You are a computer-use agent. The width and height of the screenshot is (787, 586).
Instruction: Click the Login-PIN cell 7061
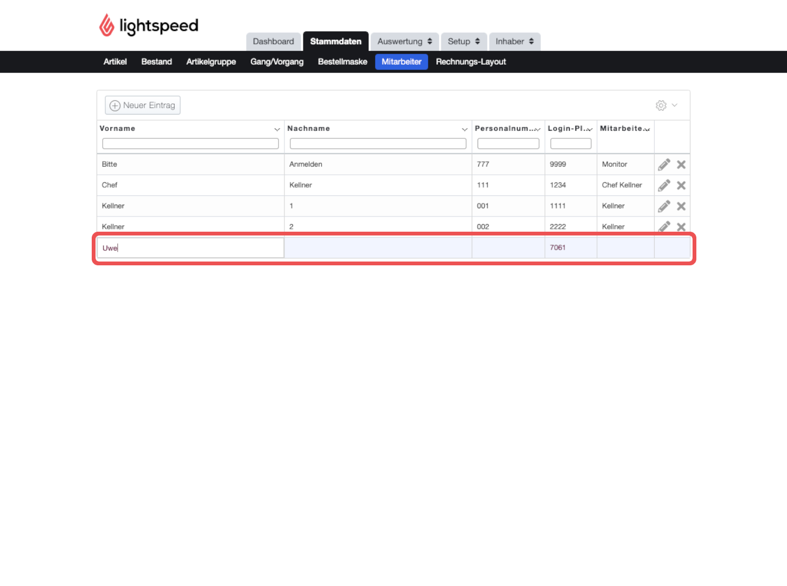tap(571, 247)
